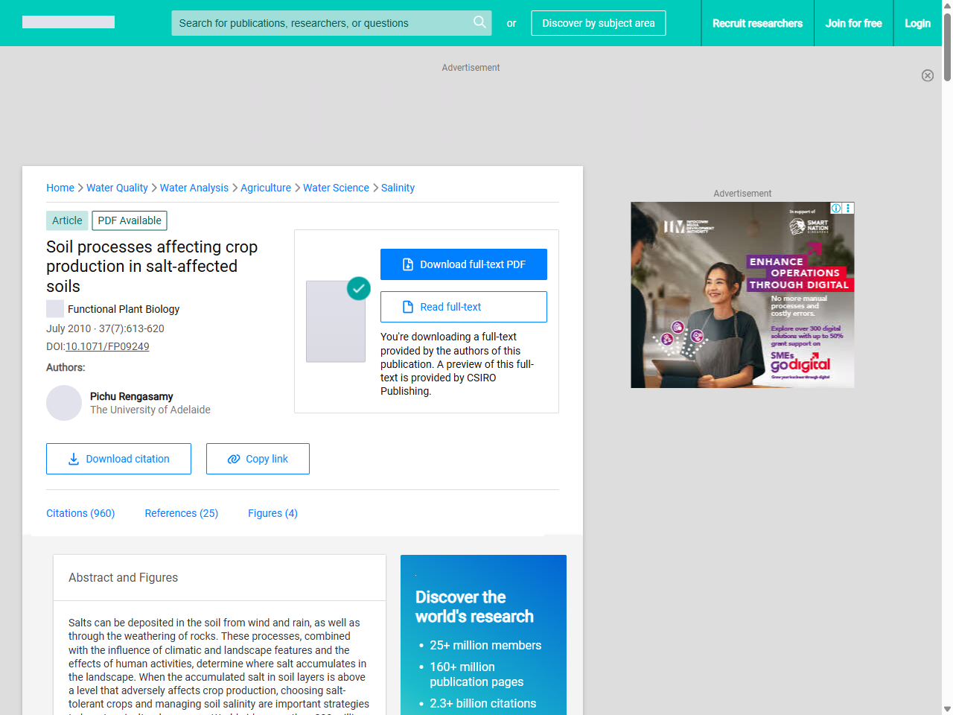This screenshot has width=953, height=715.
Task: Click the Download citation button
Action: [x=118, y=459]
